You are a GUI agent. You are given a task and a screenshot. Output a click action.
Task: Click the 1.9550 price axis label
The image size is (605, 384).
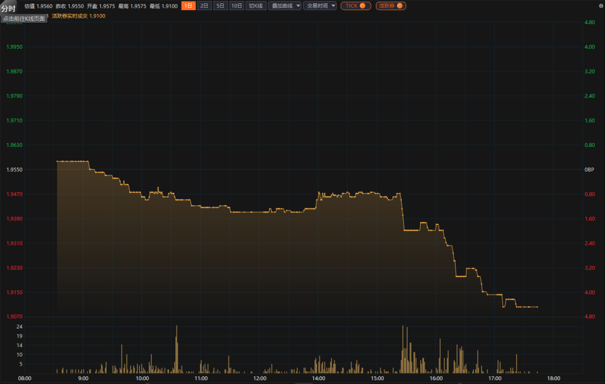coord(14,169)
